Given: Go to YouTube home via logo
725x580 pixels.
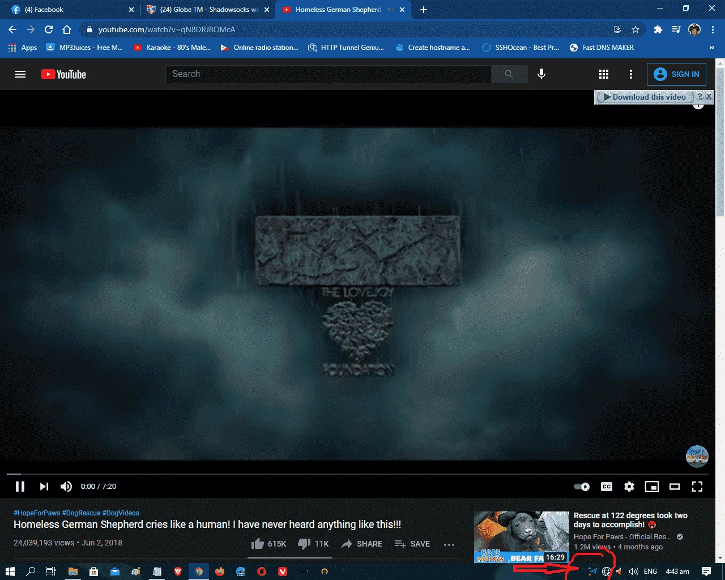Looking at the screenshot, I should 63,74.
